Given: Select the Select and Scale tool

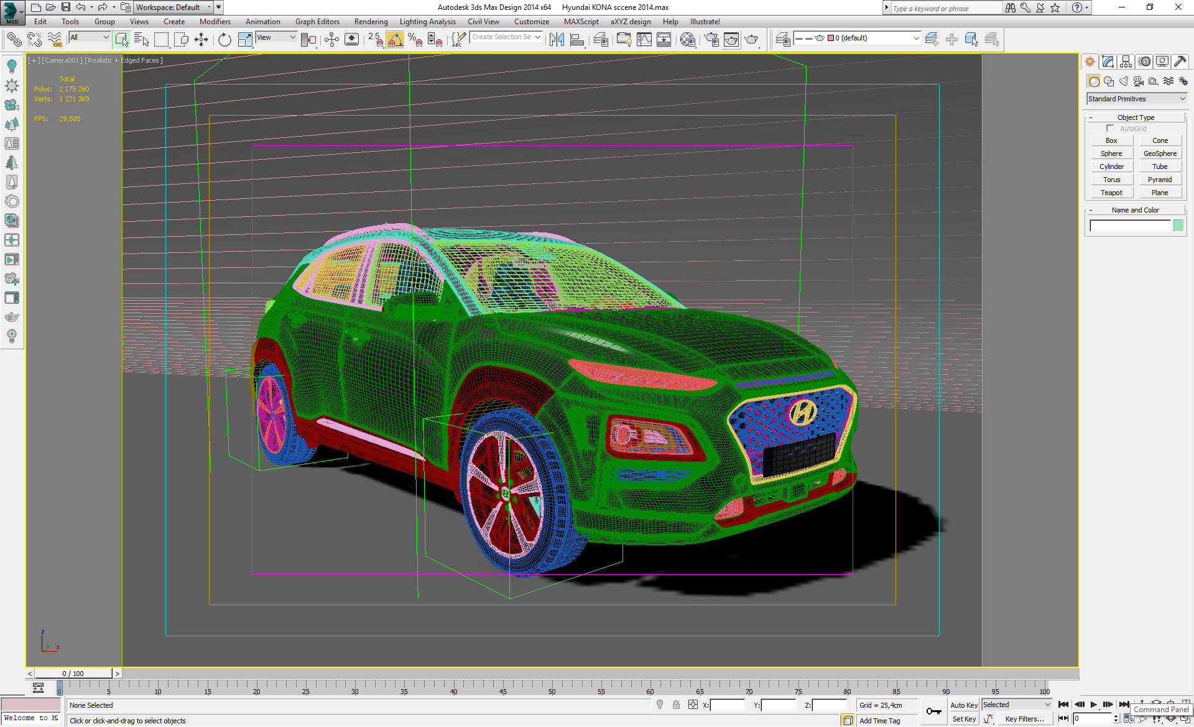Looking at the screenshot, I should click(245, 40).
